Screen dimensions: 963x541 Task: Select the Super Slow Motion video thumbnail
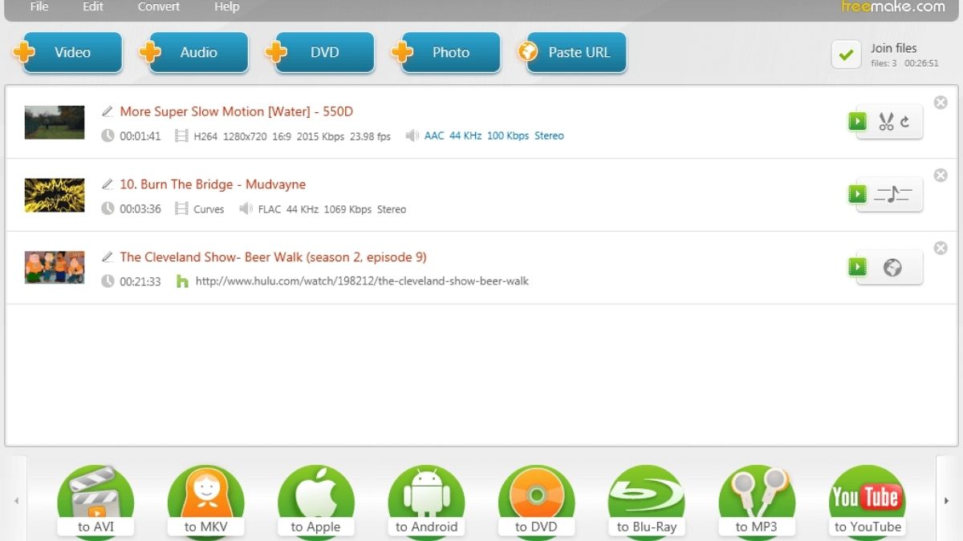pyautogui.click(x=55, y=123)
